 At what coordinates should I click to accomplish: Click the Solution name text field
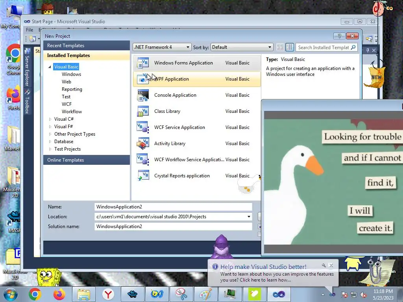click(173, 226)
